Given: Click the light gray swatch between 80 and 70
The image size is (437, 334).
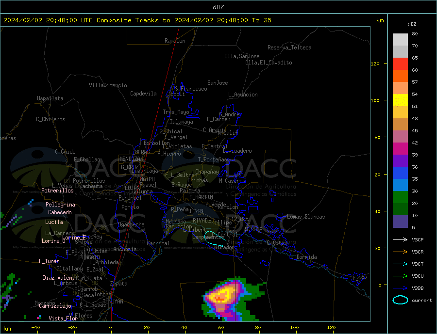Looking at the screenshot, I should click(400, 40).
